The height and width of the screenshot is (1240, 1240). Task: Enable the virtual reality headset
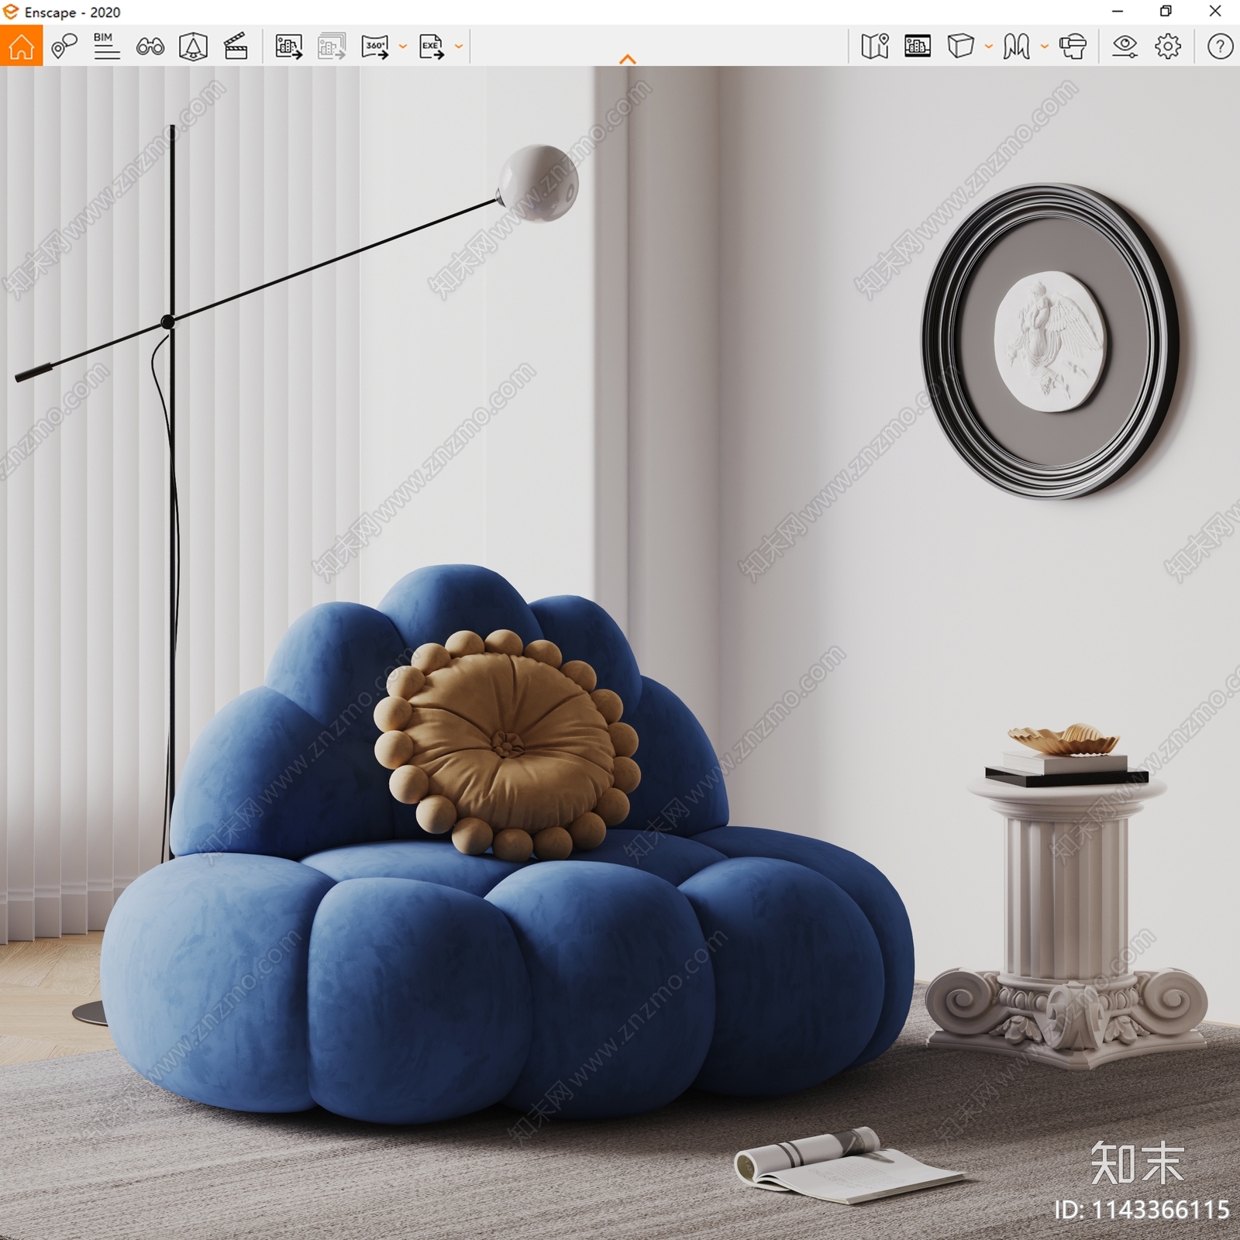(1073, 46)
